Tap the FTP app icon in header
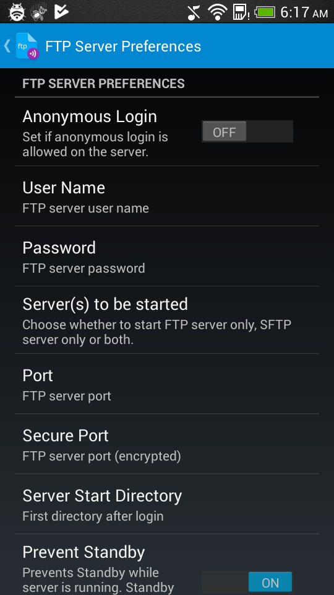The image size is (334, 595). coord(27,46)
